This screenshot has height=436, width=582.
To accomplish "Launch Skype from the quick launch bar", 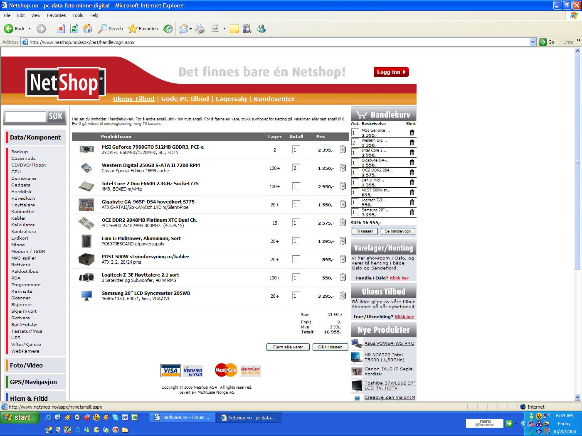I will (x=115, y=417).
